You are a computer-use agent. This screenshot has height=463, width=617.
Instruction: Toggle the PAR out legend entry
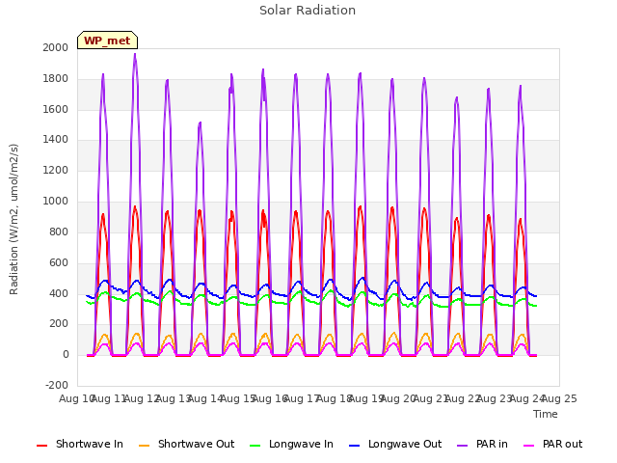click(552, 444)
